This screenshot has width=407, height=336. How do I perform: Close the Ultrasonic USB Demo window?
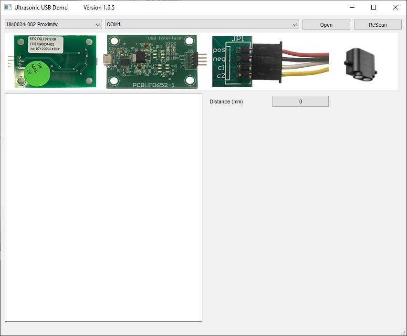pos(396,8)
